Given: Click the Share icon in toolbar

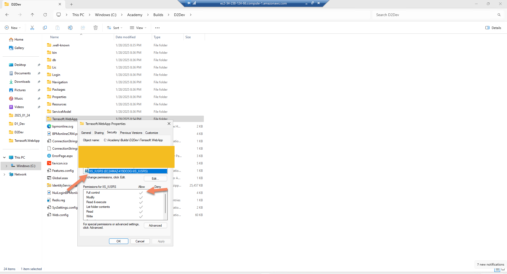Looking at the screenshot, I should click(83, 28).
